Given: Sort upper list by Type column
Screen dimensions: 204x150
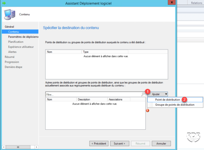Looking at the screenshot, I should click(x=105, y=52).
